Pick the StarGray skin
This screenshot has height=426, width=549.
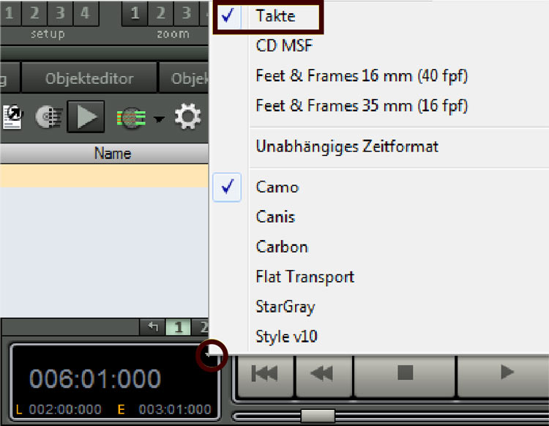285,307
